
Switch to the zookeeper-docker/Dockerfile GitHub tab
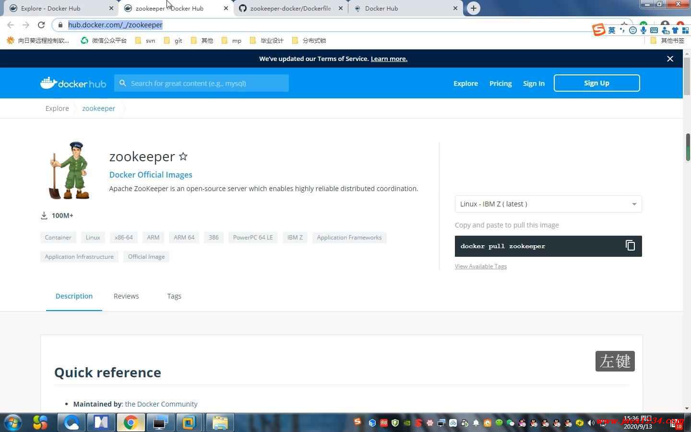(290, 8)
